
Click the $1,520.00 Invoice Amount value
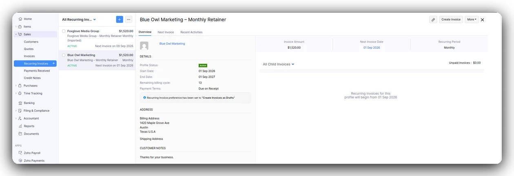pyautogui.click(x=294, y=48)
